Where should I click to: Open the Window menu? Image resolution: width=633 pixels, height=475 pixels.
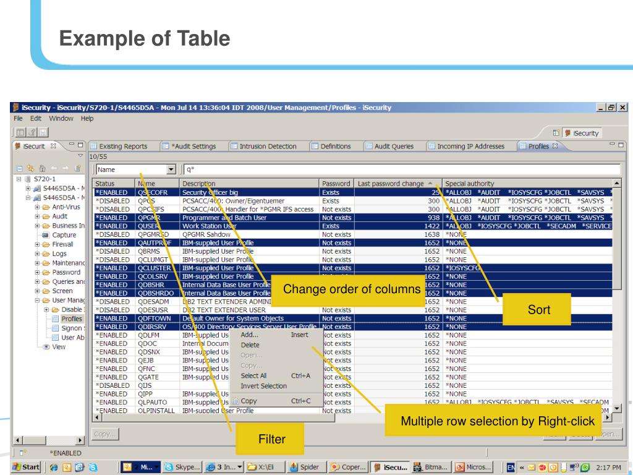pos(61,118)
